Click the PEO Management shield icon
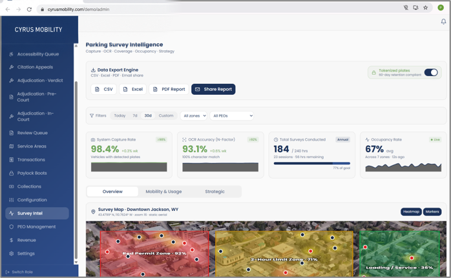The height and width of the screenshot is (278, 451). click(x=11, y=226)
